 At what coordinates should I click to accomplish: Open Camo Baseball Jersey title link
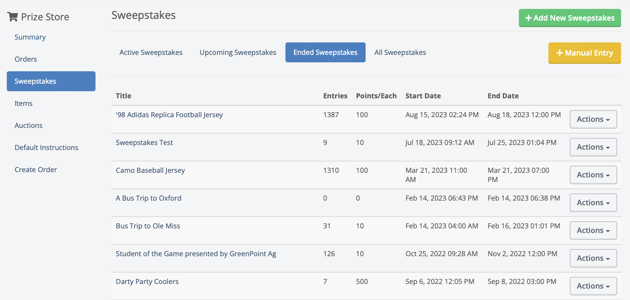click(150, 170)
